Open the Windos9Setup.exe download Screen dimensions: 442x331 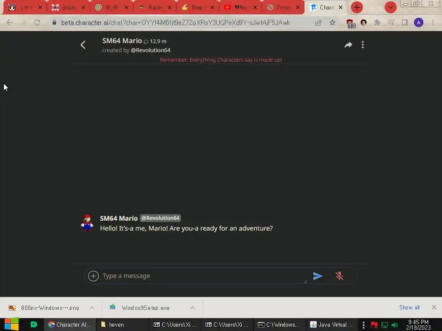pyautogui.click(x=145, y=308)
